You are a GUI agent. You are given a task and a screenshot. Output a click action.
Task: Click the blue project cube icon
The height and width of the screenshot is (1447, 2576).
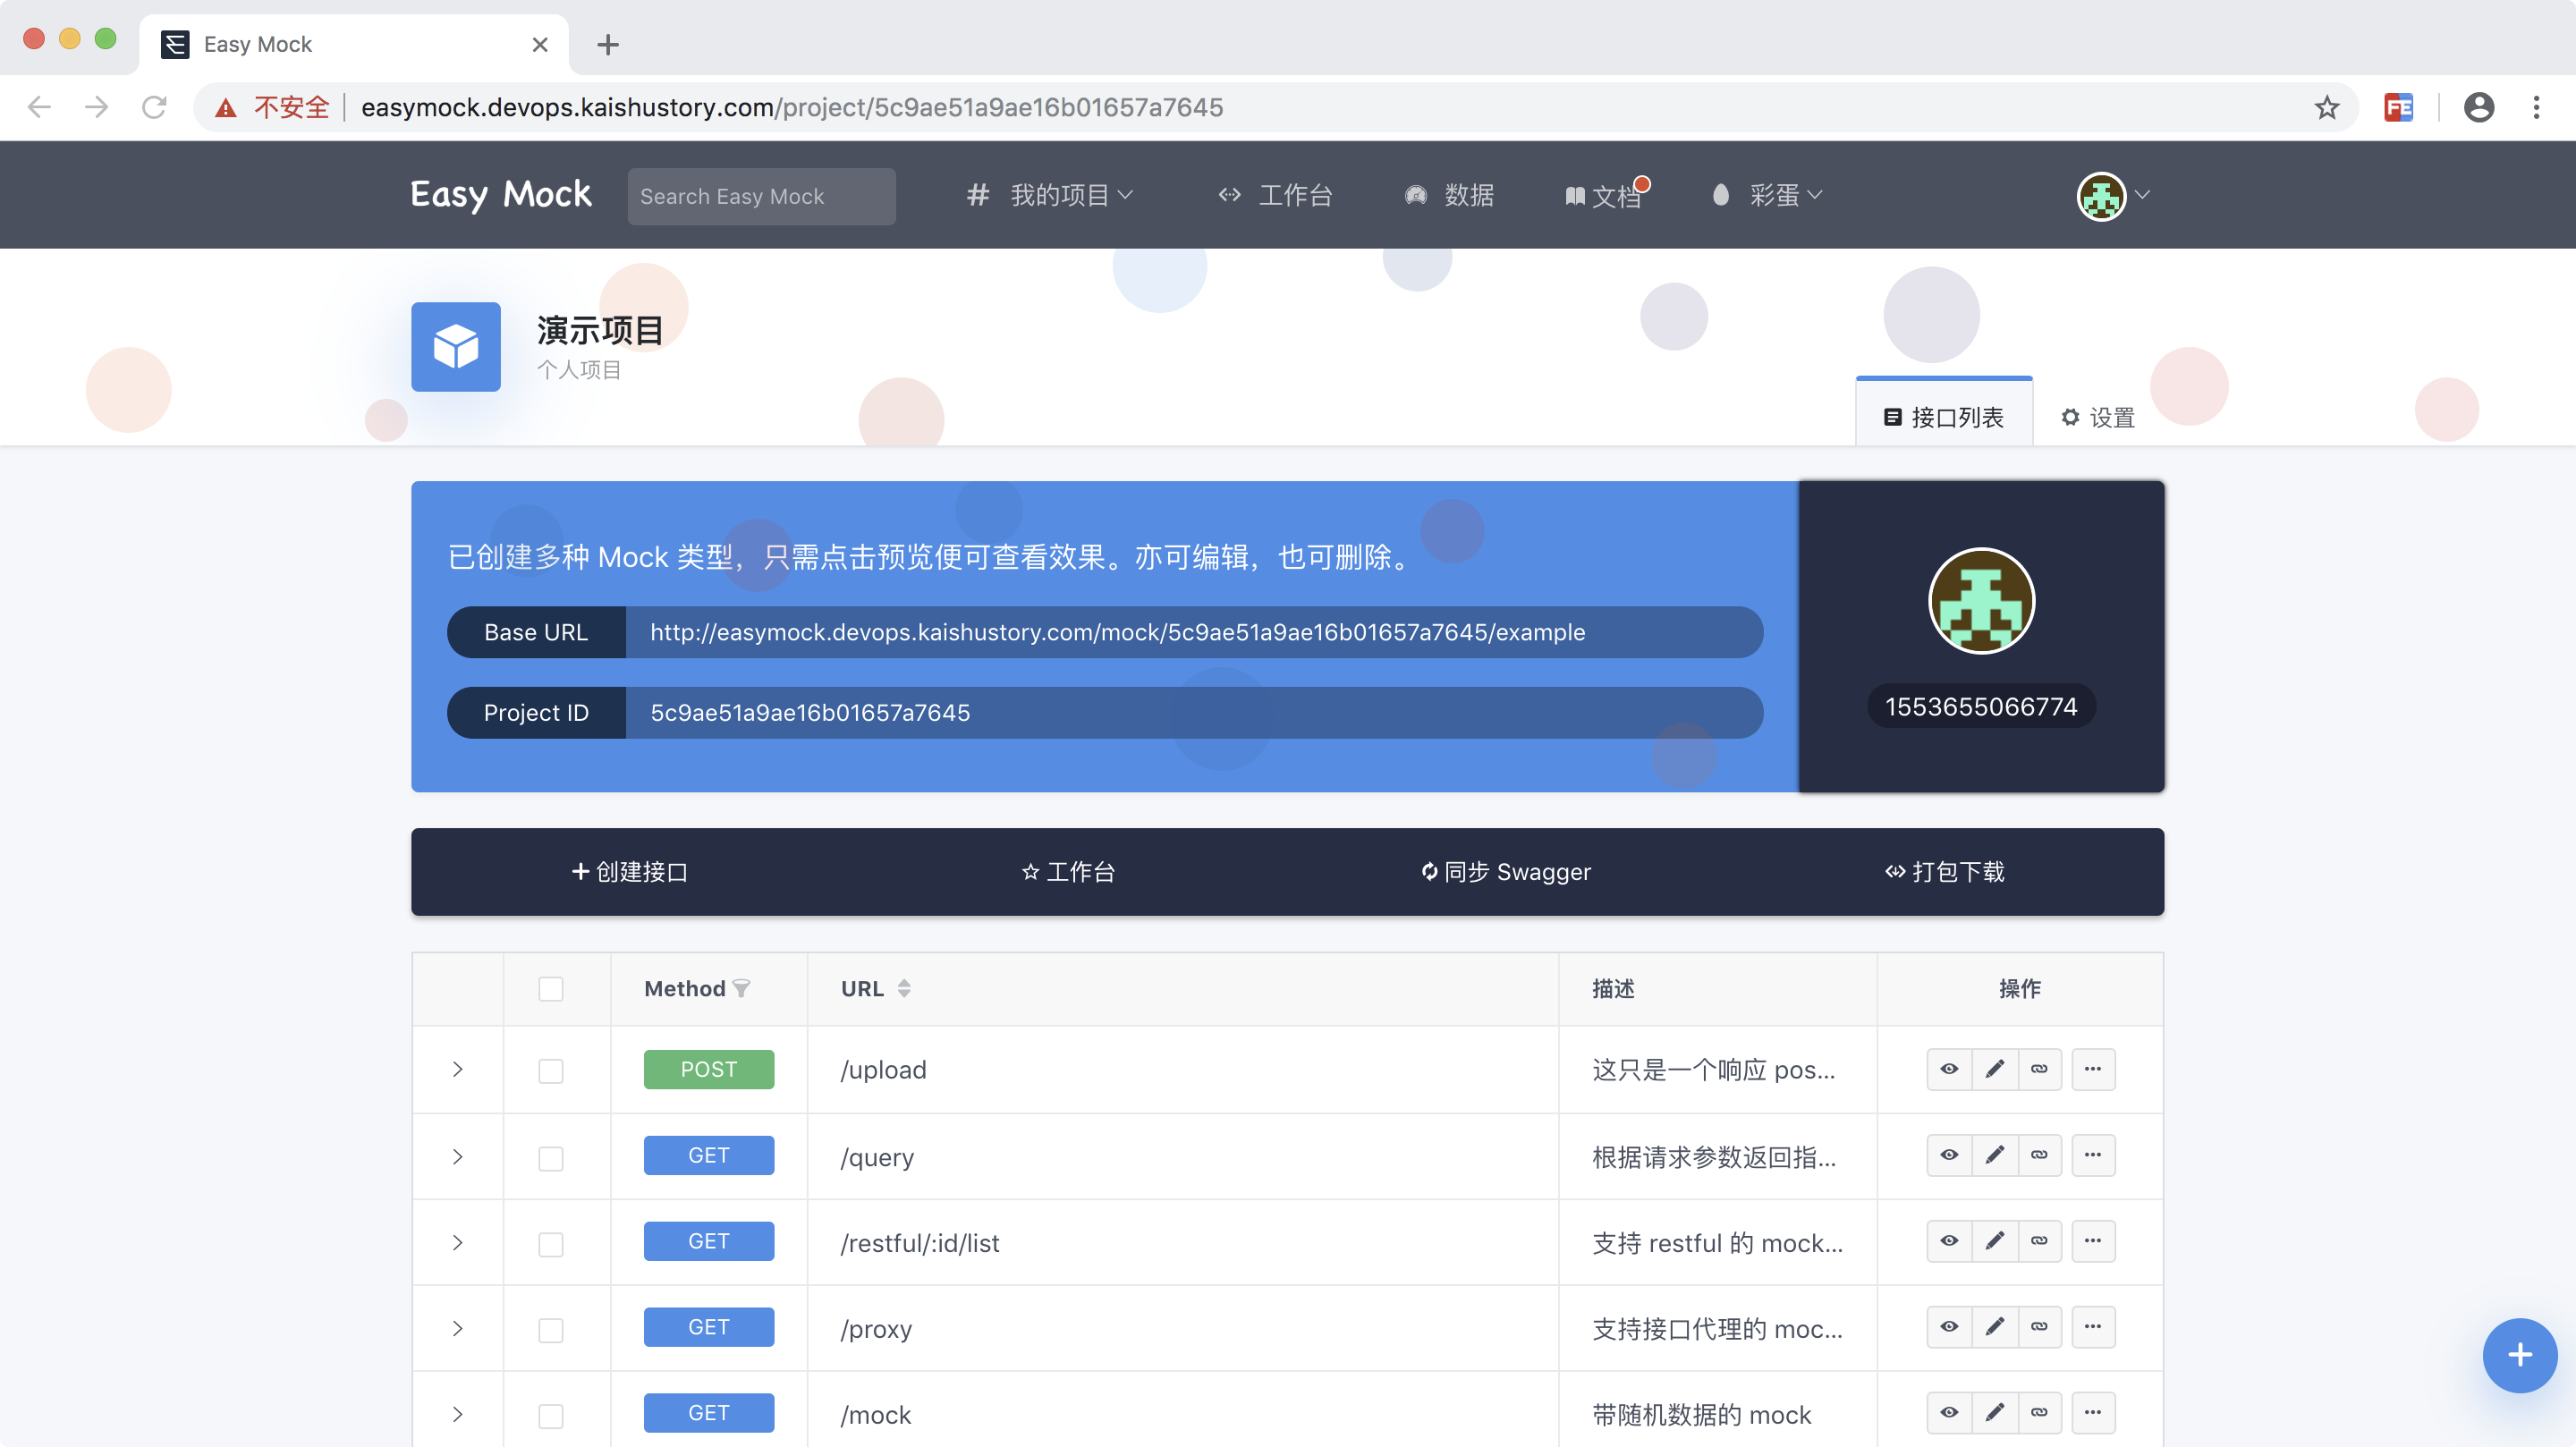click(x=456, y=347)
